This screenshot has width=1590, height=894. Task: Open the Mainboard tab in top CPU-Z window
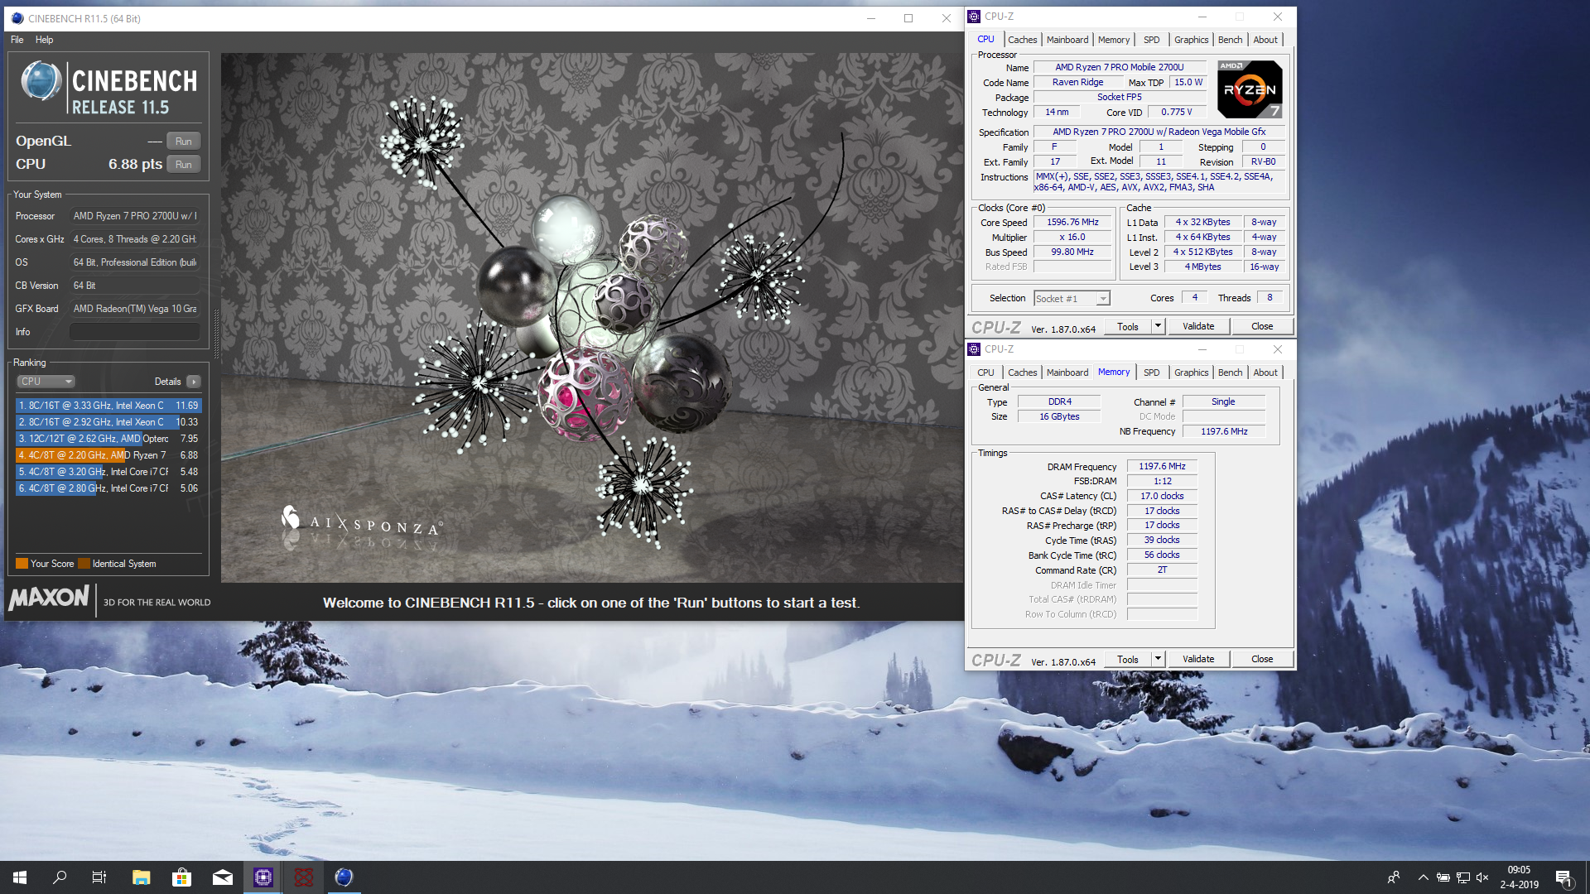pos(1067,40)
